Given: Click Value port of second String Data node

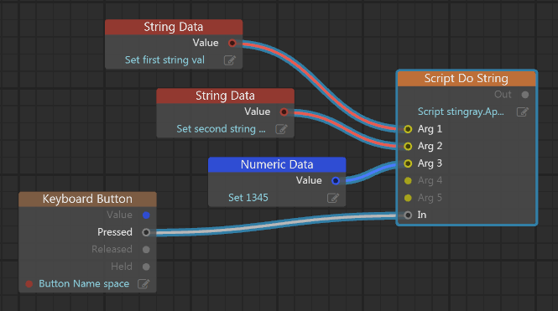Looking at the screenshot, I should [x=284, y=112].
